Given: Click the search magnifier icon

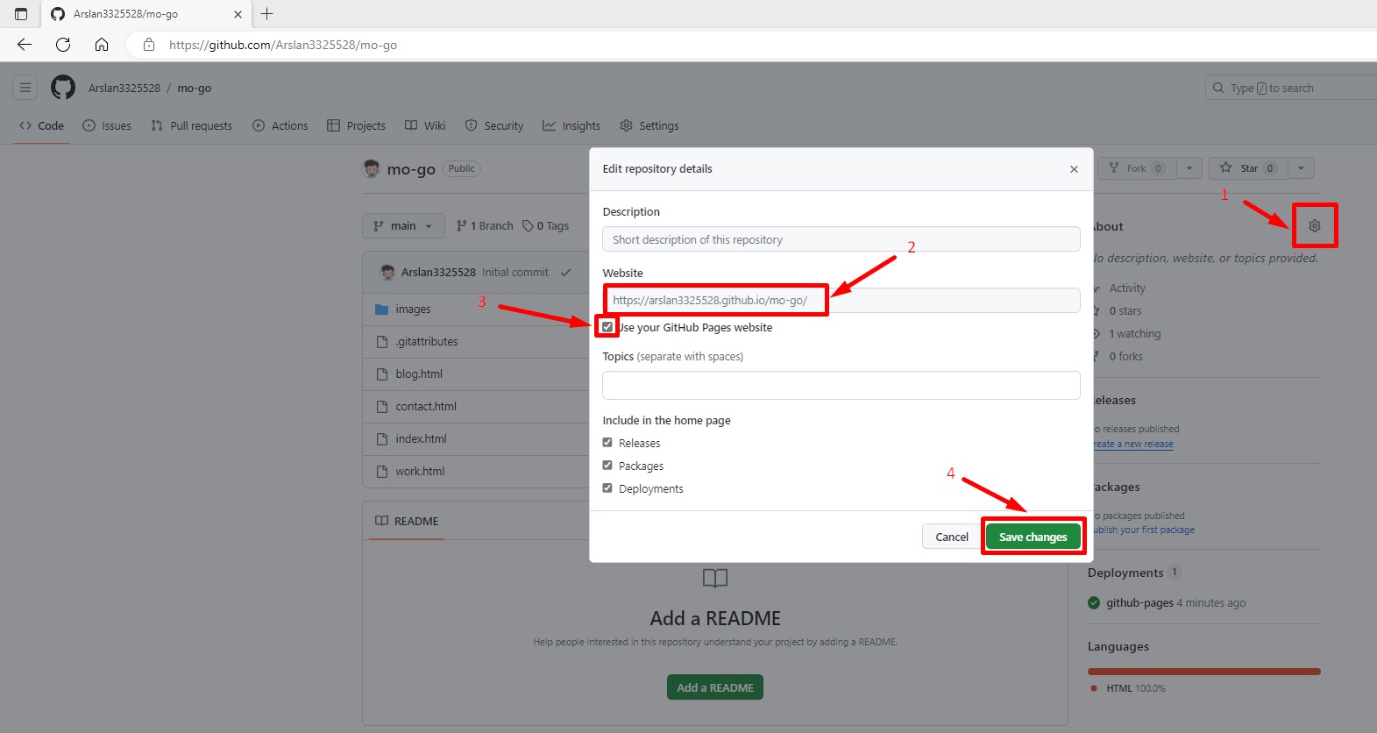Looking at the screenshot, I should point(1218,88).
